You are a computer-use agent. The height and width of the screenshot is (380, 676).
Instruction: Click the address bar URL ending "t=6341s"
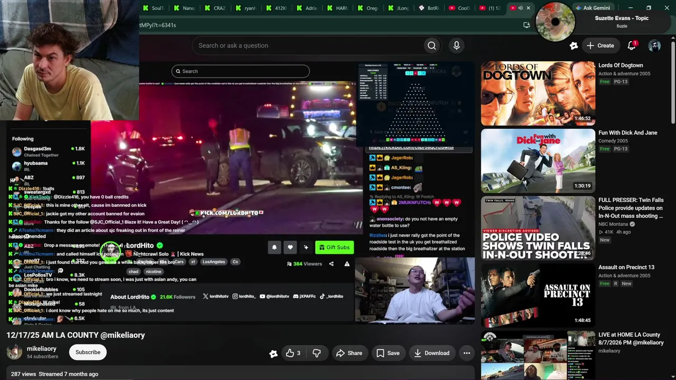click(157, 25)
